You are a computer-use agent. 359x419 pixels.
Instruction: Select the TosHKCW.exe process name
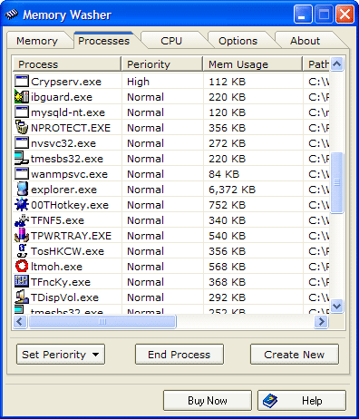pyautogui.click(x=67, y=251)
